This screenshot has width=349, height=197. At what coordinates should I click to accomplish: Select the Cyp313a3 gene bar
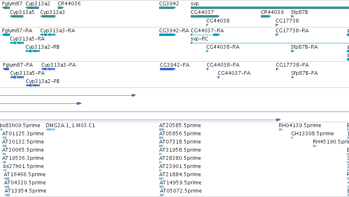(48, 16)
